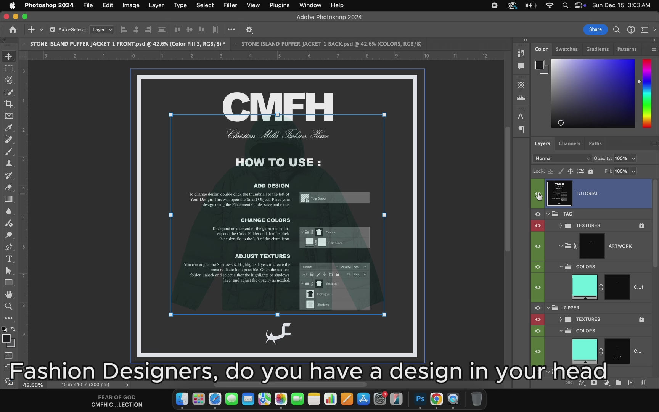Select the Frame tool
This screenshot has height=412, width=659.
pyautogui.click(x=8, y=116)
